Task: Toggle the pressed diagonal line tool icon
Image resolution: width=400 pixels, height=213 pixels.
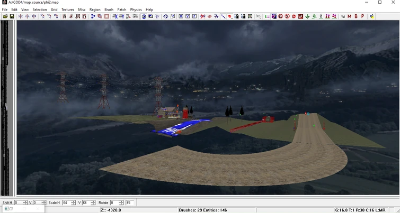Action: [223, 16]
